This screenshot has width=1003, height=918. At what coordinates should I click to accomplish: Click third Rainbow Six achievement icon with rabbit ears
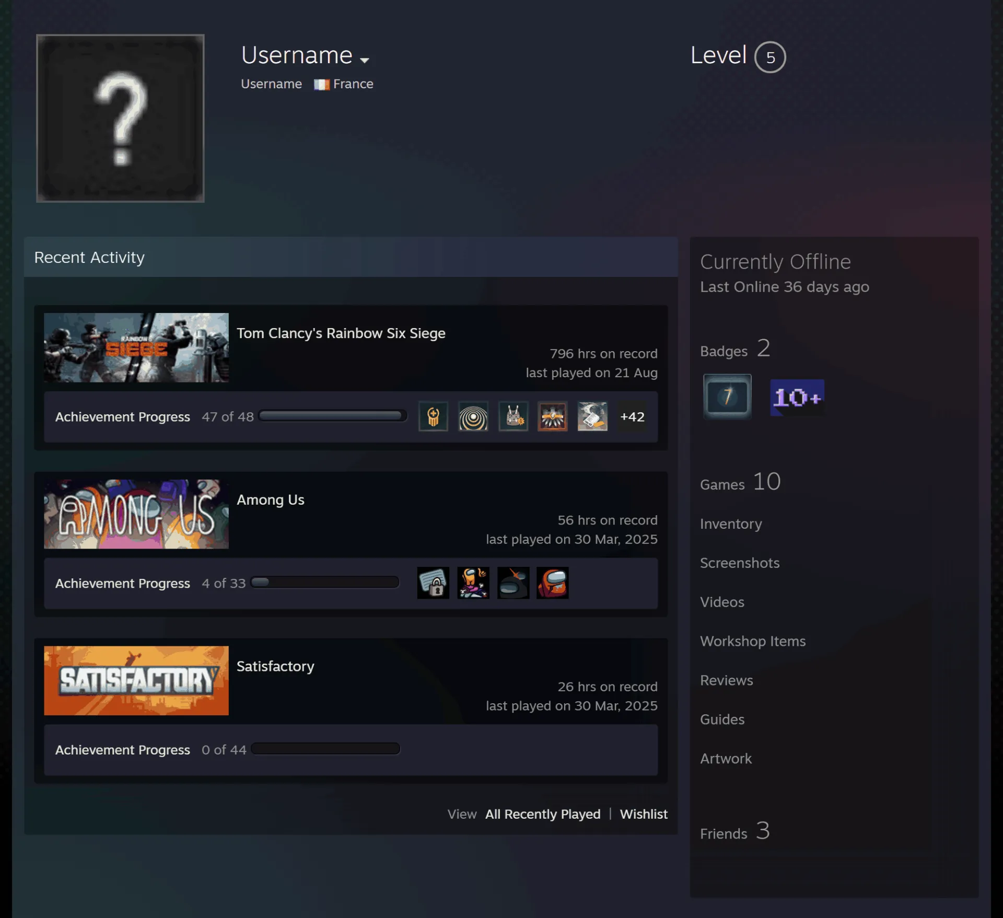tap(513, 416)
